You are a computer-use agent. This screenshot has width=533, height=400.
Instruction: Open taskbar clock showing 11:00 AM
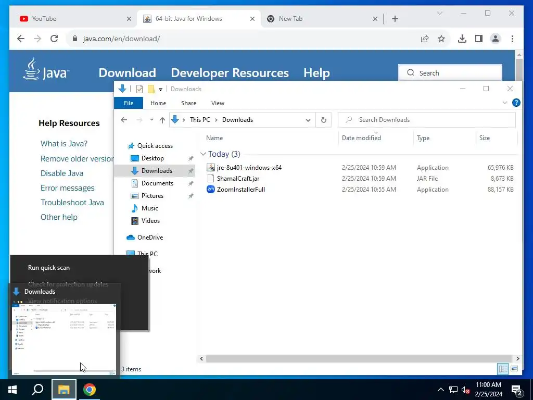(488, 390)
